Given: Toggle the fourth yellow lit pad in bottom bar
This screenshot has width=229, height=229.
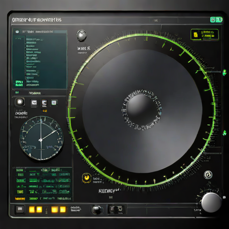Looking at the screenshot, I should pyautogui.click(x=63, y=209).
